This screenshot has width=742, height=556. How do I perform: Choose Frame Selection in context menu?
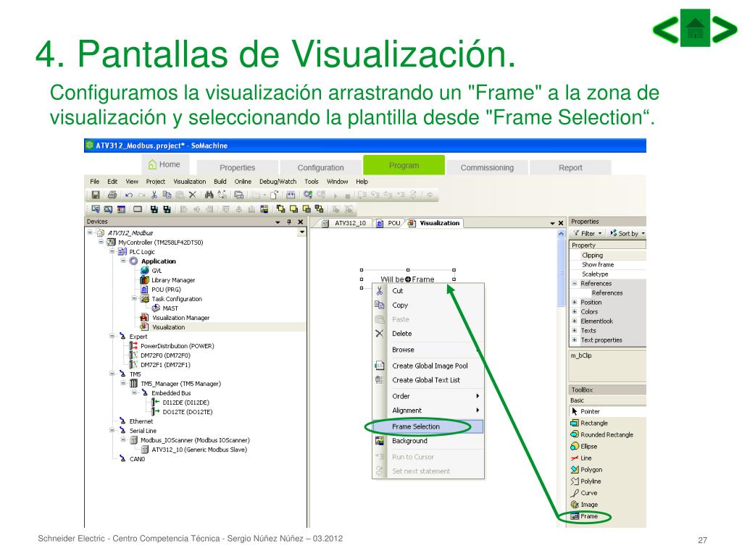[428, 426]
